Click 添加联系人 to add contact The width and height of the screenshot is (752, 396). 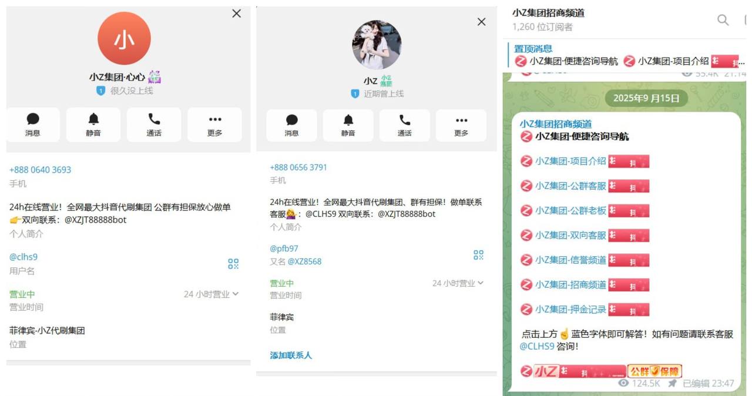coord(291,355)
